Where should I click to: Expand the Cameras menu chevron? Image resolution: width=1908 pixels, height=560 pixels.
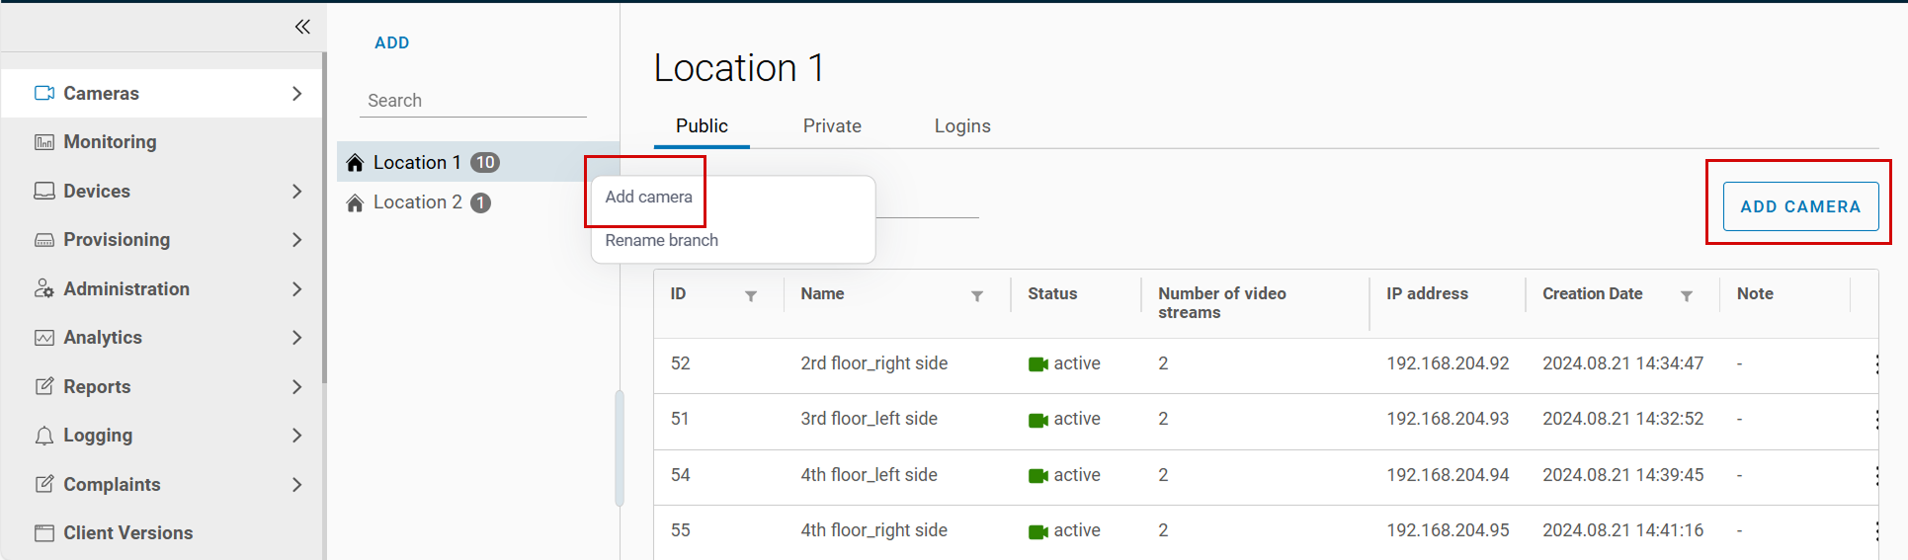tap(296, 94)
